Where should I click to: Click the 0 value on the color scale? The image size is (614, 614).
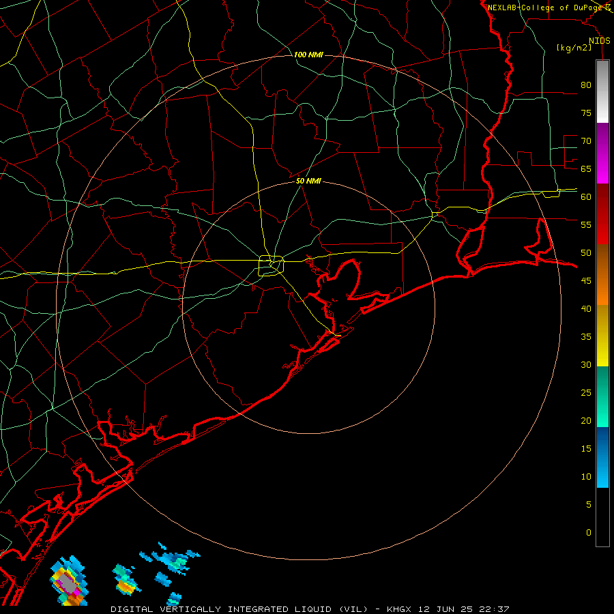point(589,533)
